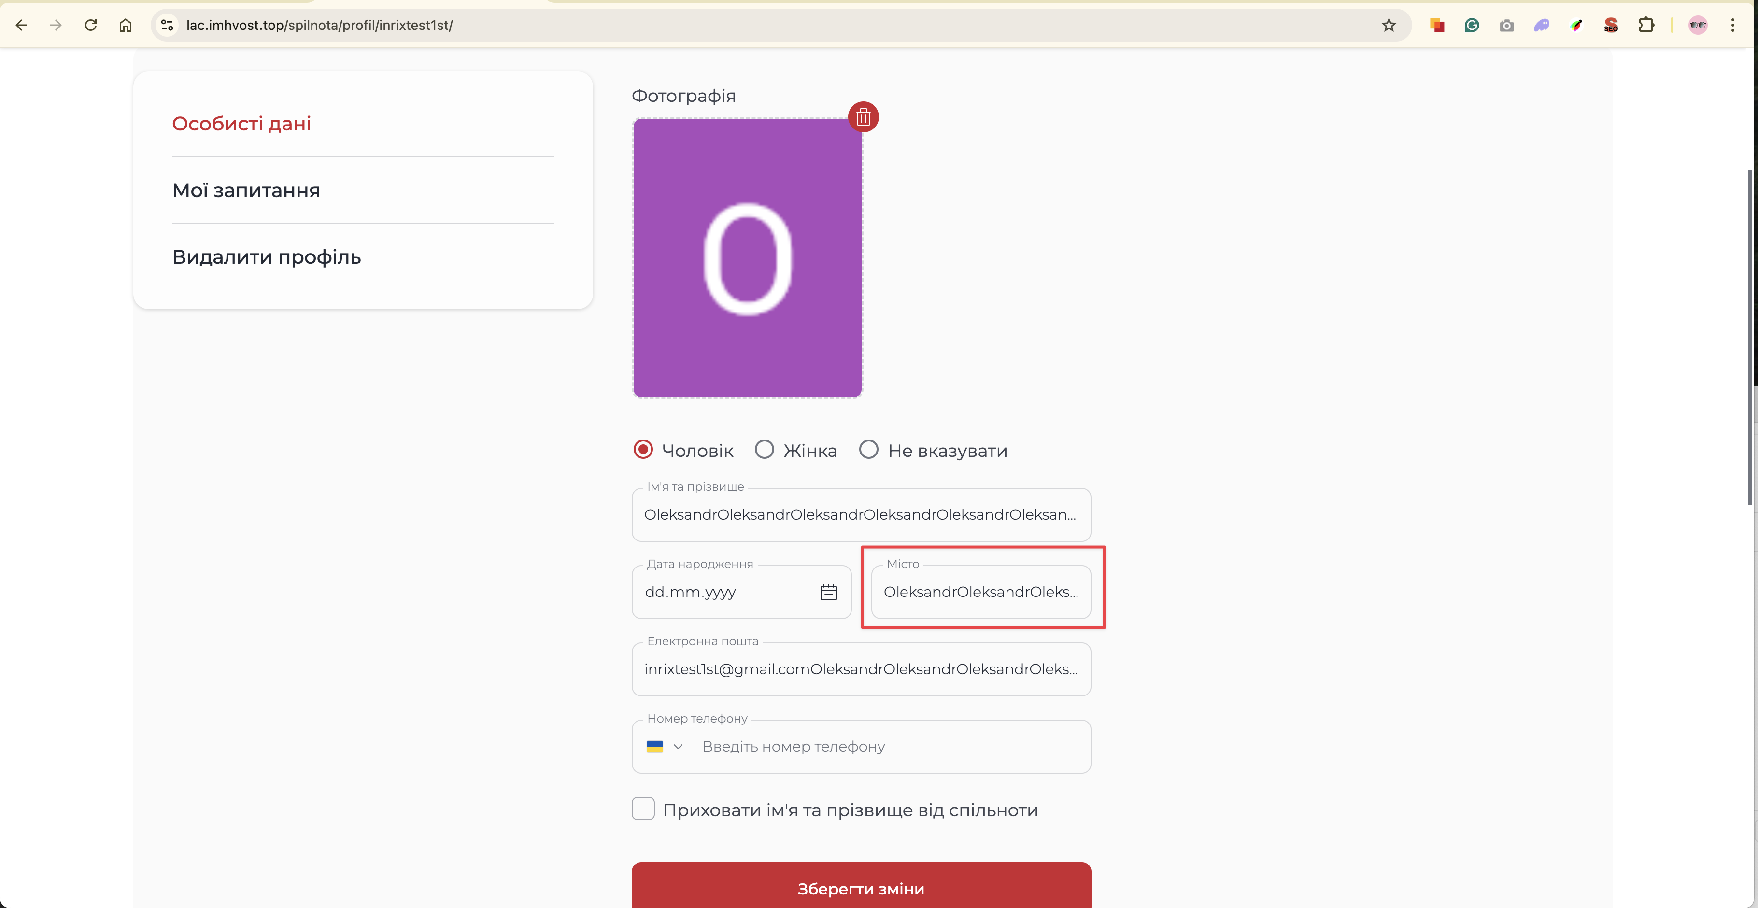Select the Чоловік gender option
Screen dimensions: 1758x908
tap(643, 450)
